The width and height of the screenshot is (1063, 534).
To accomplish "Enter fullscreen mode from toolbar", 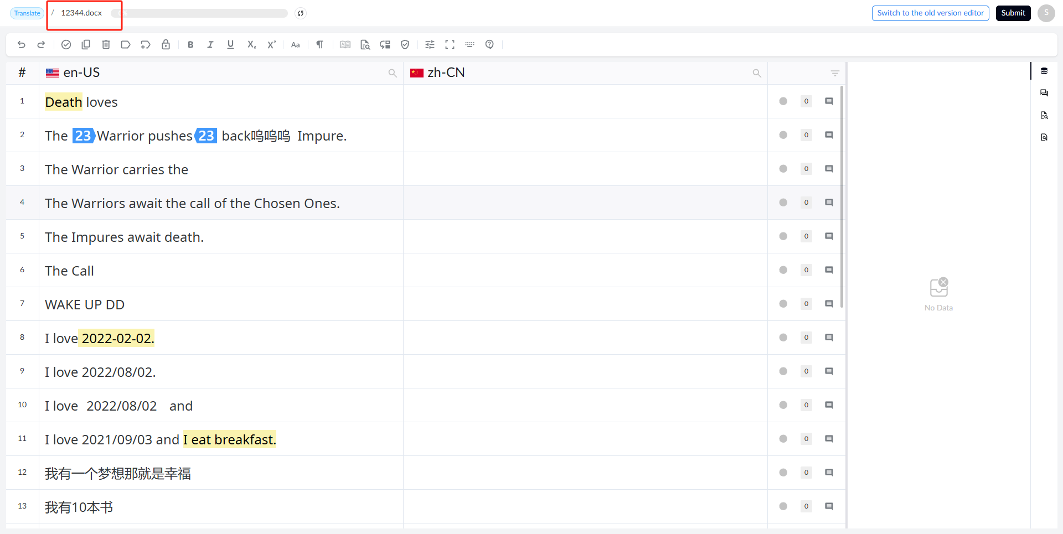I will coord(450,45).
